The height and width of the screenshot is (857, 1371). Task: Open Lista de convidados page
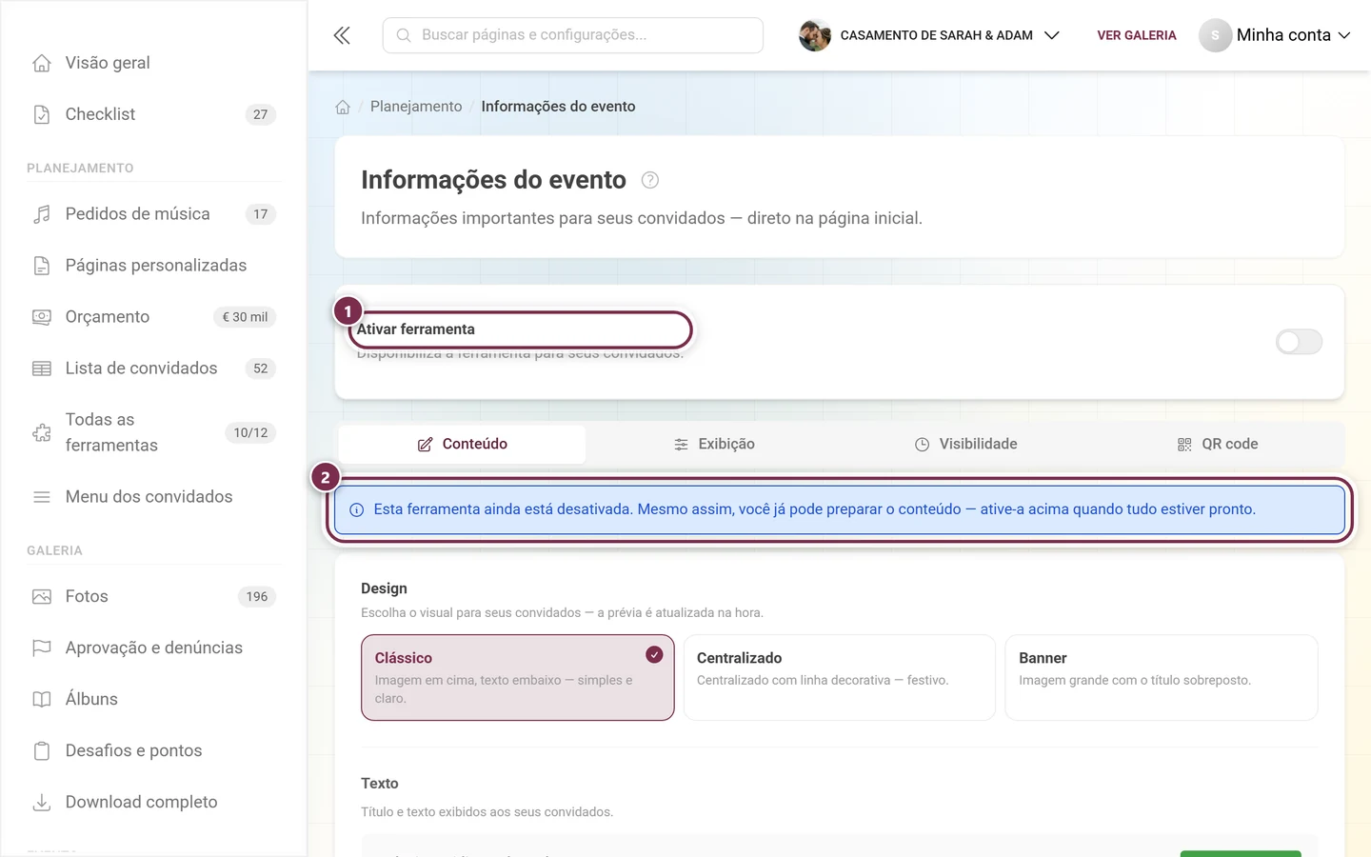[x=153, y=369]
